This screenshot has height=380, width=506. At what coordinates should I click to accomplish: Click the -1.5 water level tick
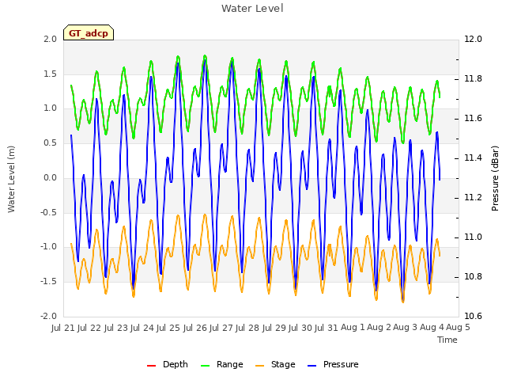pos(49,282)
